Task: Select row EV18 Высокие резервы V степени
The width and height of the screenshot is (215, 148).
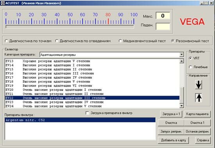Action: tap(92, 81)
